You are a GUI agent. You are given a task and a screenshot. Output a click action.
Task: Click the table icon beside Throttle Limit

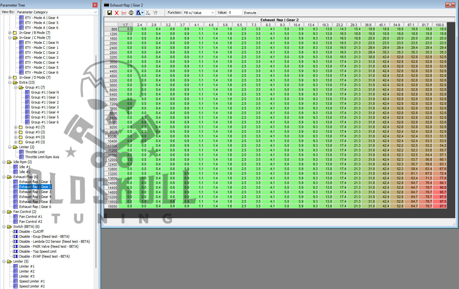pyautogui.click(x=21, y=152)
